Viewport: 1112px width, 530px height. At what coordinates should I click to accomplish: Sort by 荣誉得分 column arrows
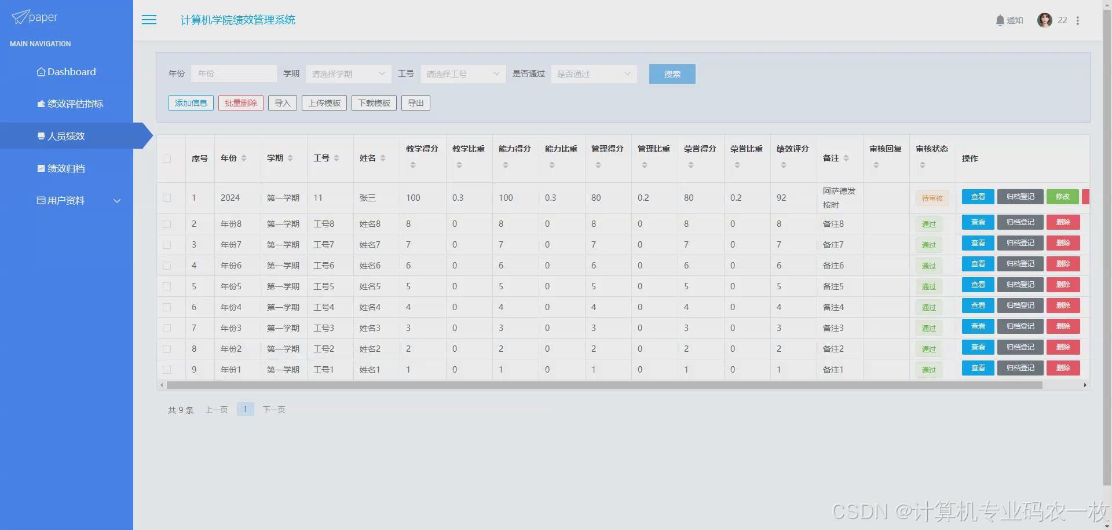(691, 165)
